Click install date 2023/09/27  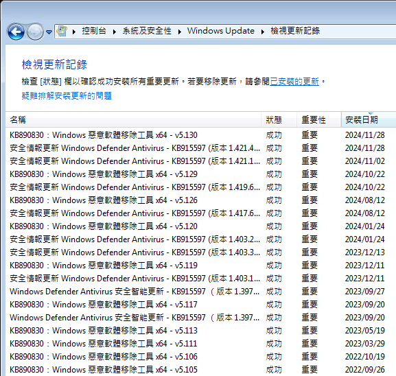click(x=365, y=292)
